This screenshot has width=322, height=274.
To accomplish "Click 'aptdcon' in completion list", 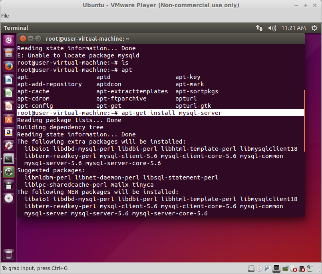I will [x=109, y=84].
